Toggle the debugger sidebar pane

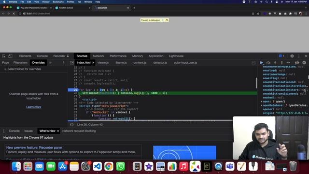pyautogui.click(x=253, y=63)
